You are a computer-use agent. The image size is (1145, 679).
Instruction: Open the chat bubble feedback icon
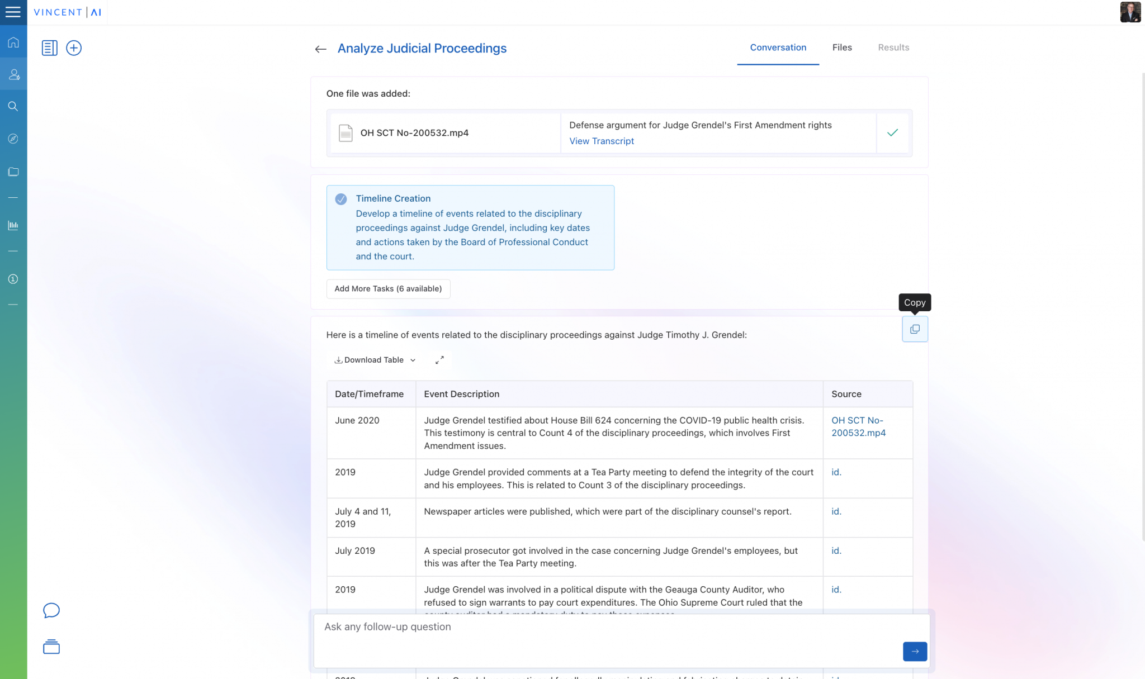[51, 610]
